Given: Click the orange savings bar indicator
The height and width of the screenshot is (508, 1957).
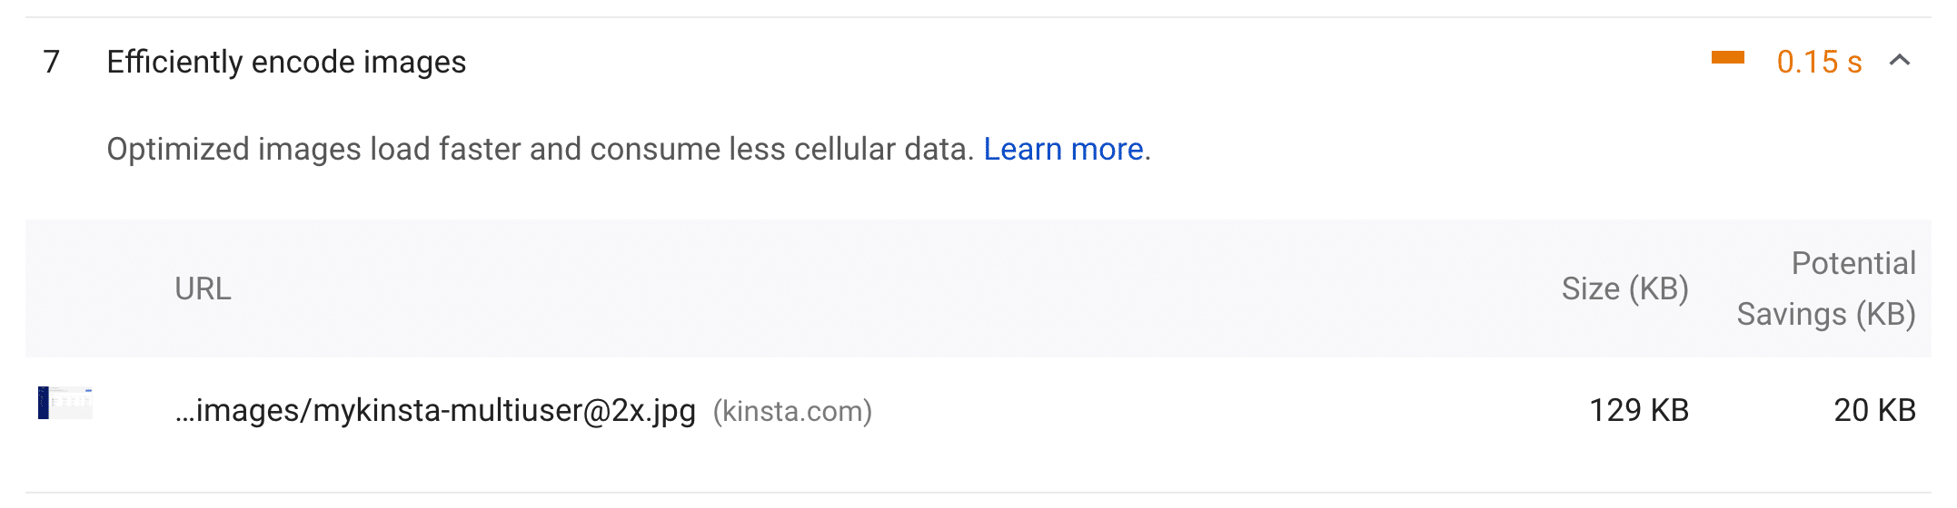Looking at the screenshot, I should tap(1727, 58).
